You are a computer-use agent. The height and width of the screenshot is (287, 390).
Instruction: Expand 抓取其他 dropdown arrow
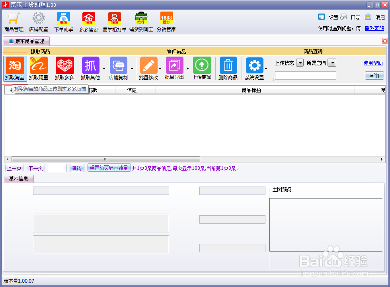(x=104, y=69)
